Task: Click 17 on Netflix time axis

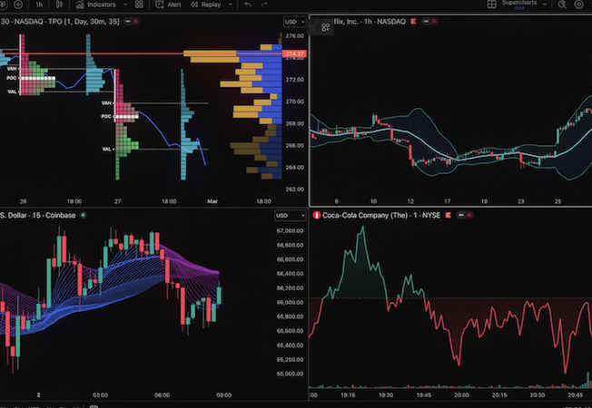Action: point(448,201)
